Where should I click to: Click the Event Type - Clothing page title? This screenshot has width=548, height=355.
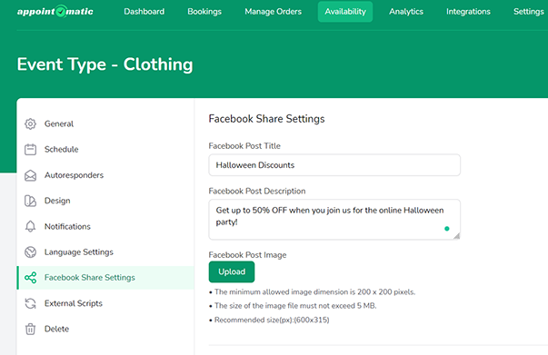(105, 64)
